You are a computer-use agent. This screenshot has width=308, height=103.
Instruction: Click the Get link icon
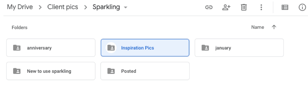(208, 7)
